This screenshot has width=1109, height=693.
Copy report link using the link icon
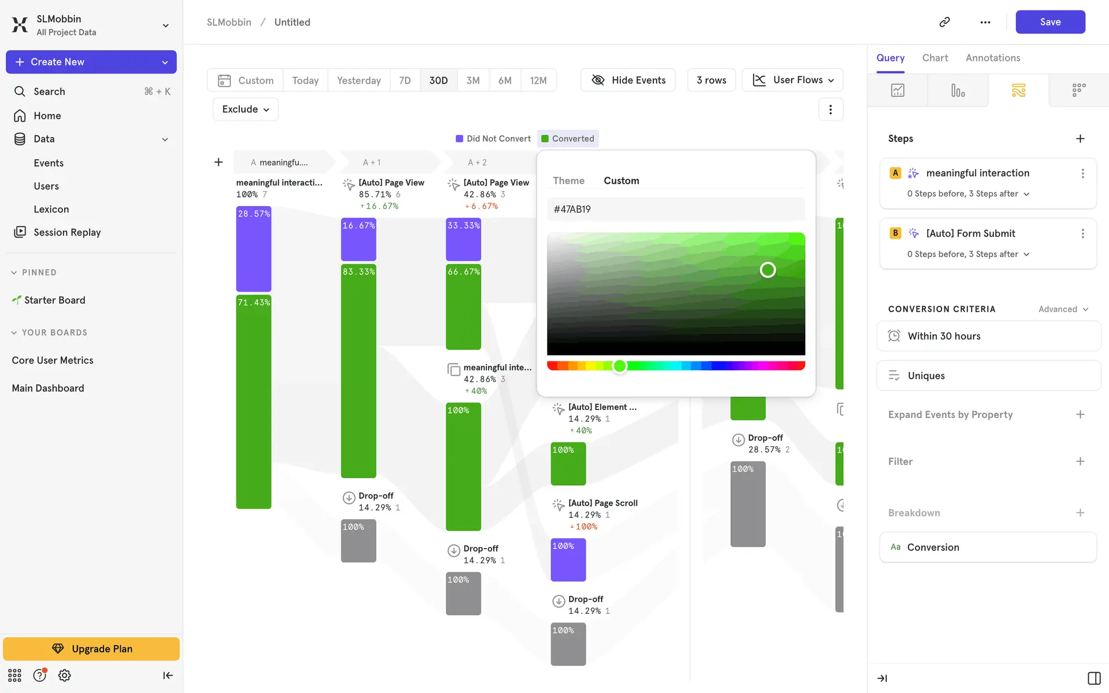pyautogui.click(x=944, y=22)
